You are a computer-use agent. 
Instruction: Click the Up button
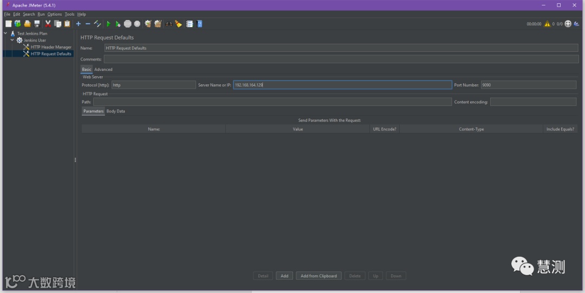tap(375, 276)
